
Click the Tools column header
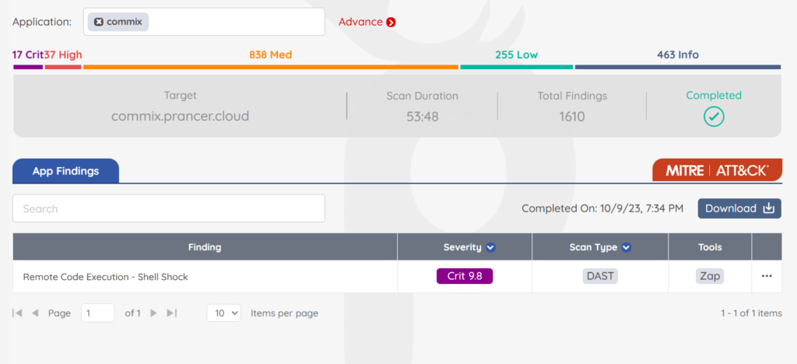[x=710, y=247]
